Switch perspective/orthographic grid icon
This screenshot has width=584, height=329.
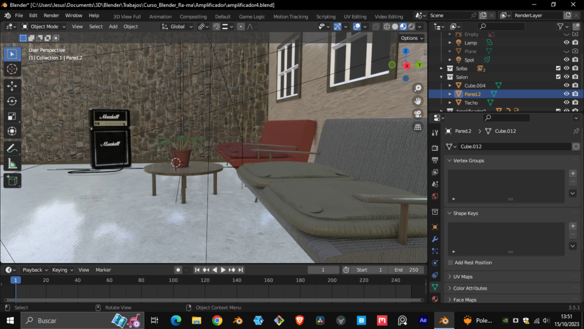[418, 127]
